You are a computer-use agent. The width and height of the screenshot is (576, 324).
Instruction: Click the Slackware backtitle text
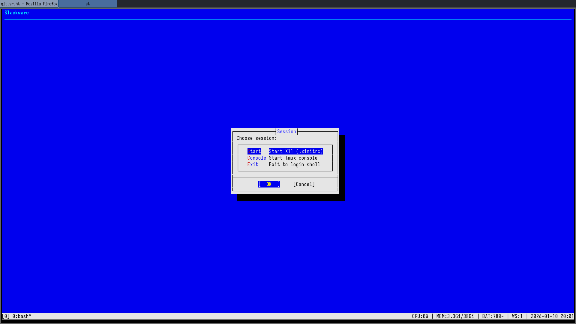pyautogui.click(x=16, y=13)
